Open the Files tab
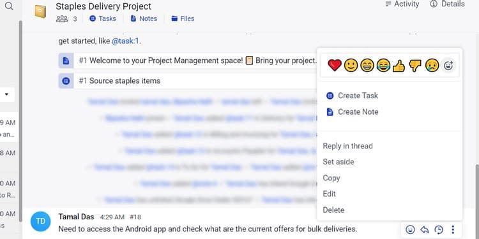The width and height of the screenshot is (479, 239). [x=183, y=18]
